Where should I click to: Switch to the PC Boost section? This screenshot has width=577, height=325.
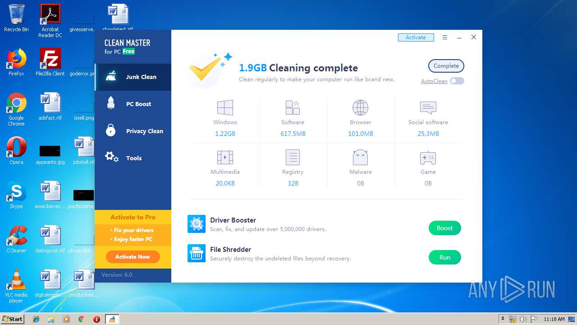point(133,104)
